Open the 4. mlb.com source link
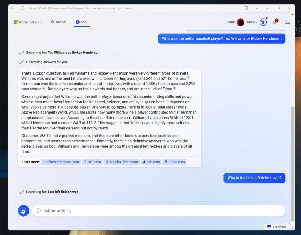 coord(151,162)
